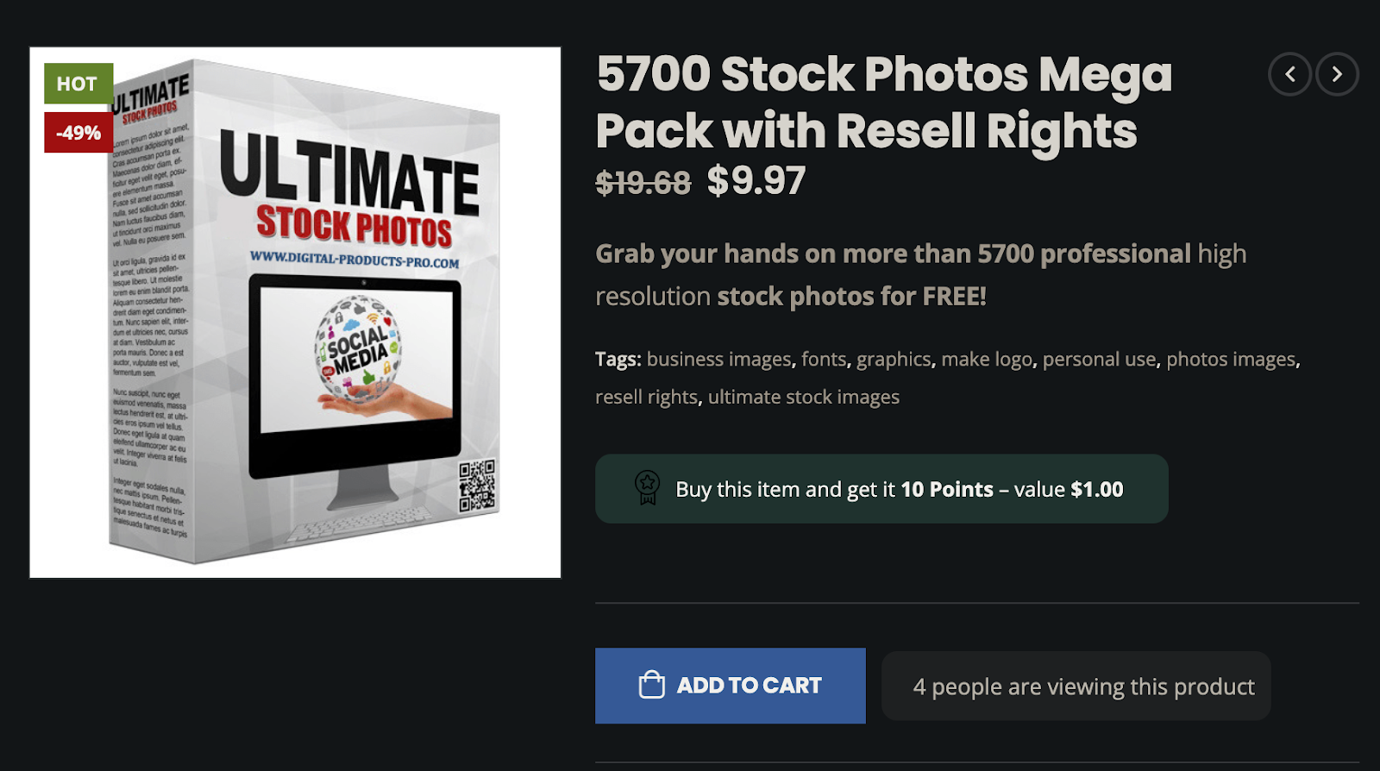Open the 'make logo' tag

[988, 359]
